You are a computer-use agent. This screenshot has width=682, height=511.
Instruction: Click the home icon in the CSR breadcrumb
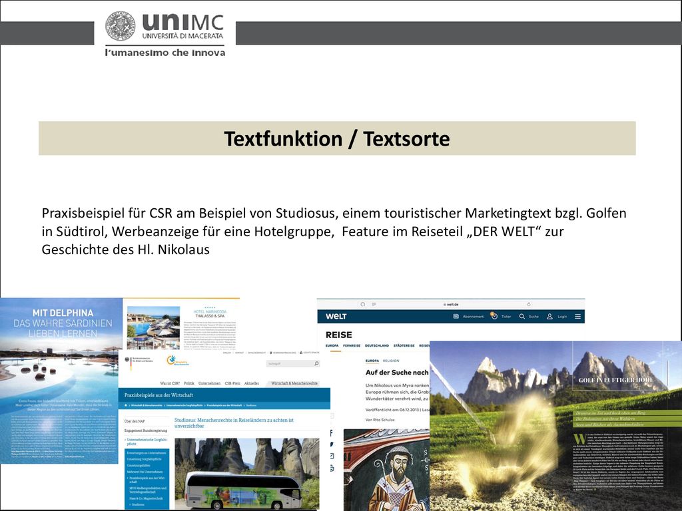(126, 405)
